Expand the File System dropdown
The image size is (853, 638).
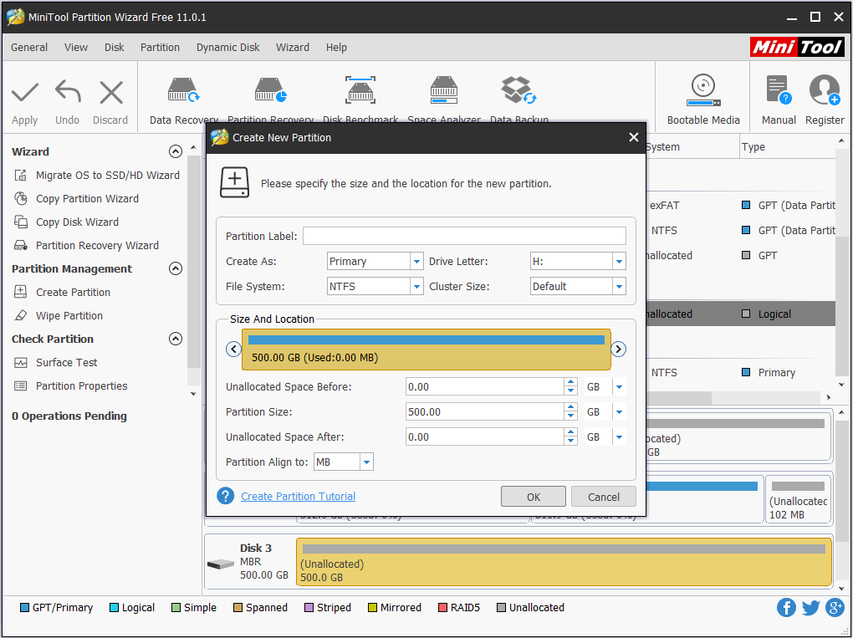click(416, 287)
